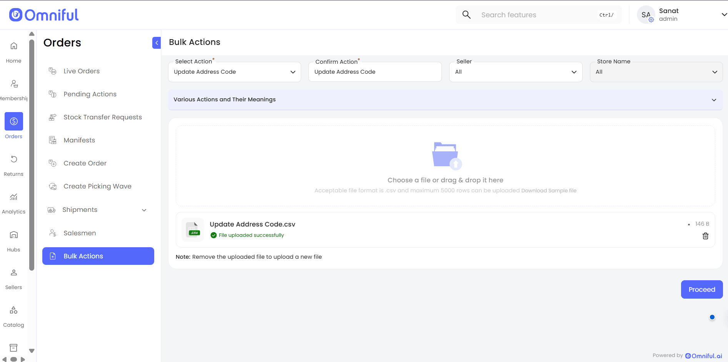728x362 pixels.
Task: Expand Various Actions and Their Meanings
Action: point(445,100)
